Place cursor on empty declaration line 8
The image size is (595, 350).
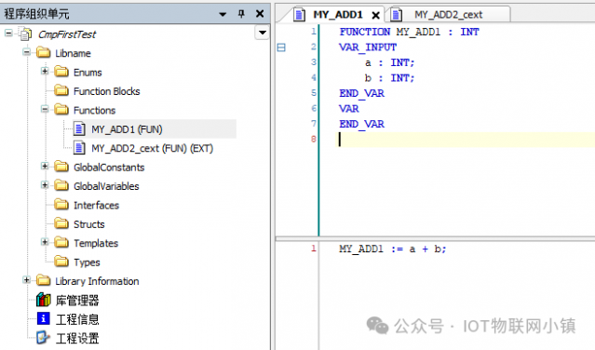coord(467,140)
